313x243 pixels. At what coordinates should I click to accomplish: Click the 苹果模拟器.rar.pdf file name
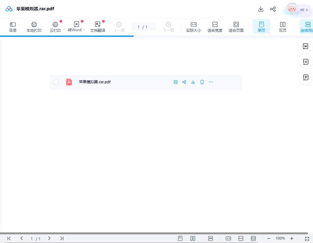[x=95, y=82]
